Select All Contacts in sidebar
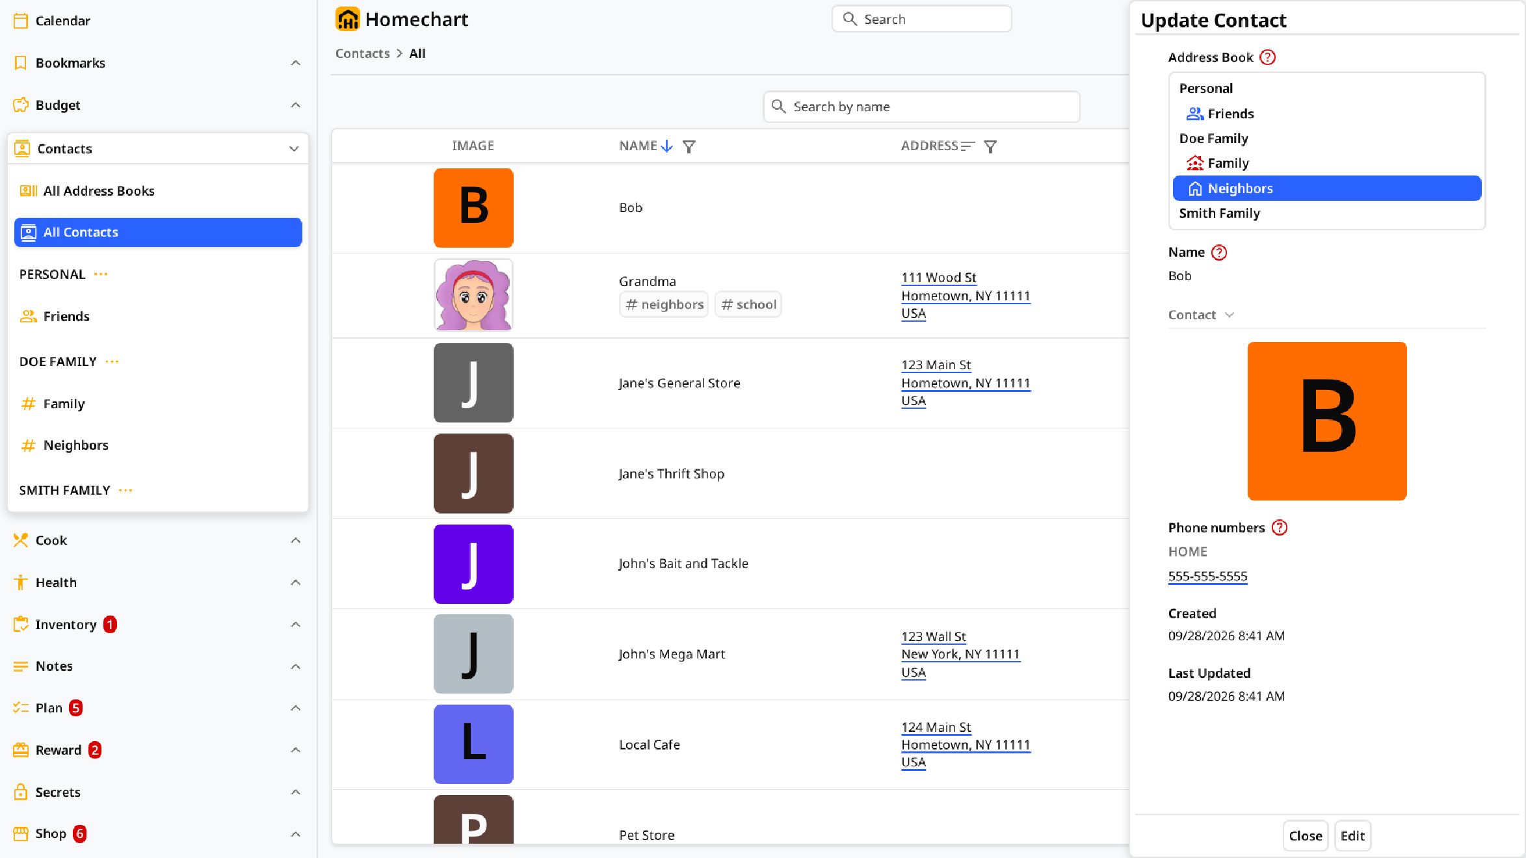This screenshot has width=1526, height=858. [158, 232]
